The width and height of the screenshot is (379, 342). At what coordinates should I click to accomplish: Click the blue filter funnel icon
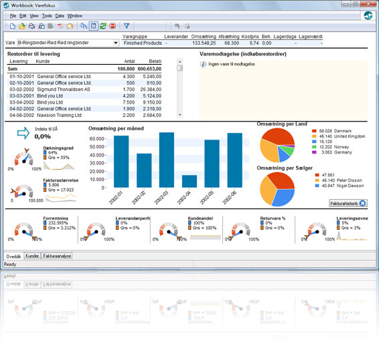pyautogui.click(x=127, y=26)
